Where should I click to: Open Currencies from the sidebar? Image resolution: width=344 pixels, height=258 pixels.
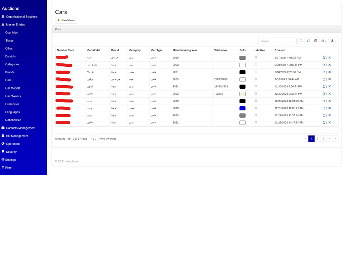pos(12,104)
